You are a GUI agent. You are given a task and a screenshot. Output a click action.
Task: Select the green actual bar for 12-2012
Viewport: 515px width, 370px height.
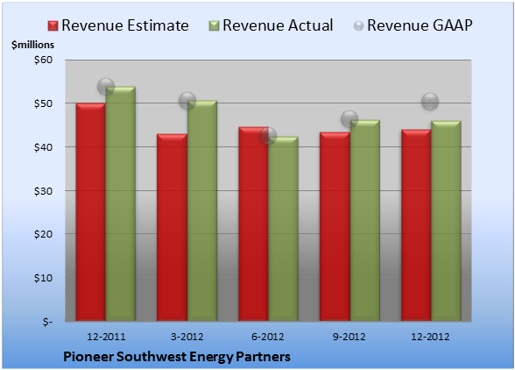(446, 221)
